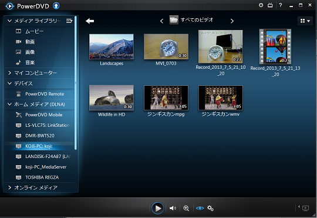Open ジンギスカンmpg video thumbnail

pyautogui.click(x=166, y=98)
